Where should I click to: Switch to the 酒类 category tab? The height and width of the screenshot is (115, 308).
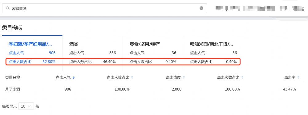(x=92, y=53)
